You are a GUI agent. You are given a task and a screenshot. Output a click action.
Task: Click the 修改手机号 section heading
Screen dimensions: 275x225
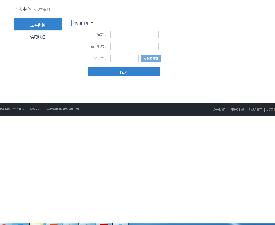(84, 23)
